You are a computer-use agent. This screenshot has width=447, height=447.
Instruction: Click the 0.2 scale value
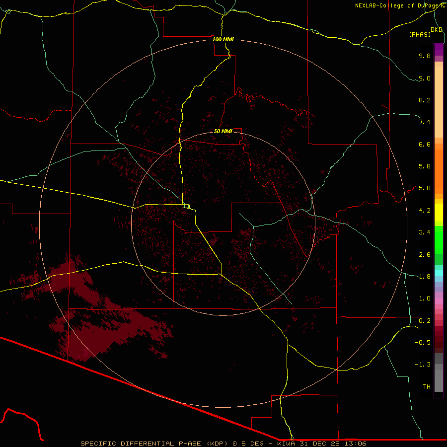425,321
